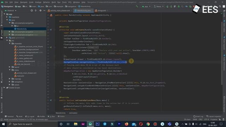
Task: Open Project panel settings gear
Action: pyautogui.click(x=40, y=11)
